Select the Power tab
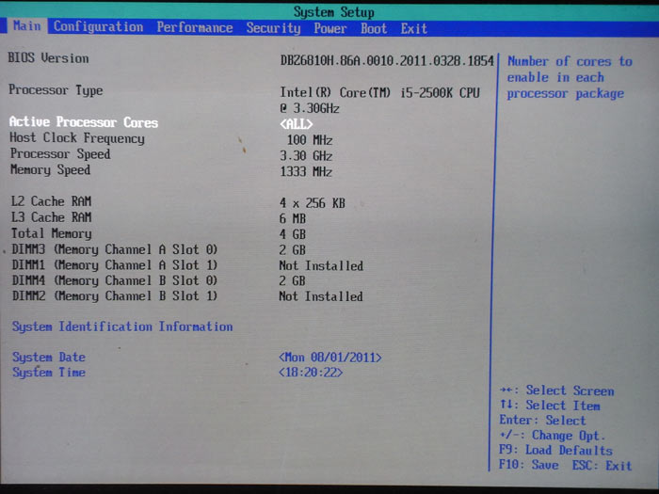This screenshot has height=494, width=659. [330, 28]
